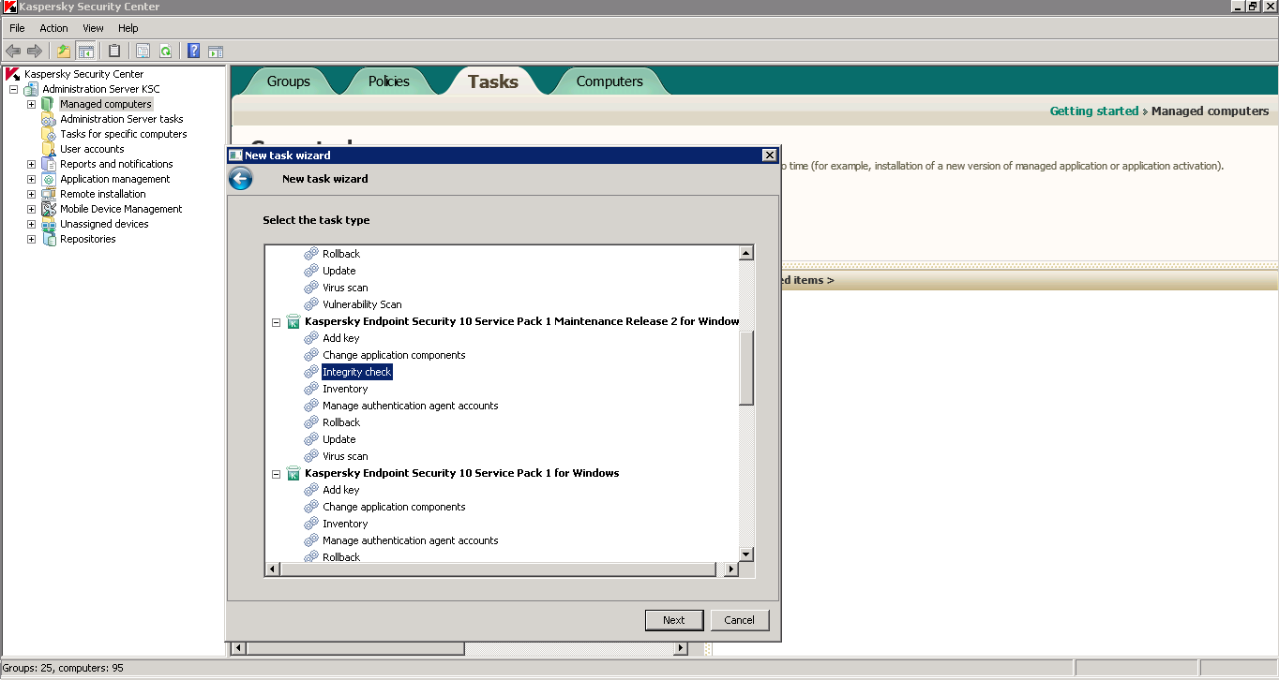Switch to the Computers tab
Screen dimensions: 1279x680
(609, 81)
